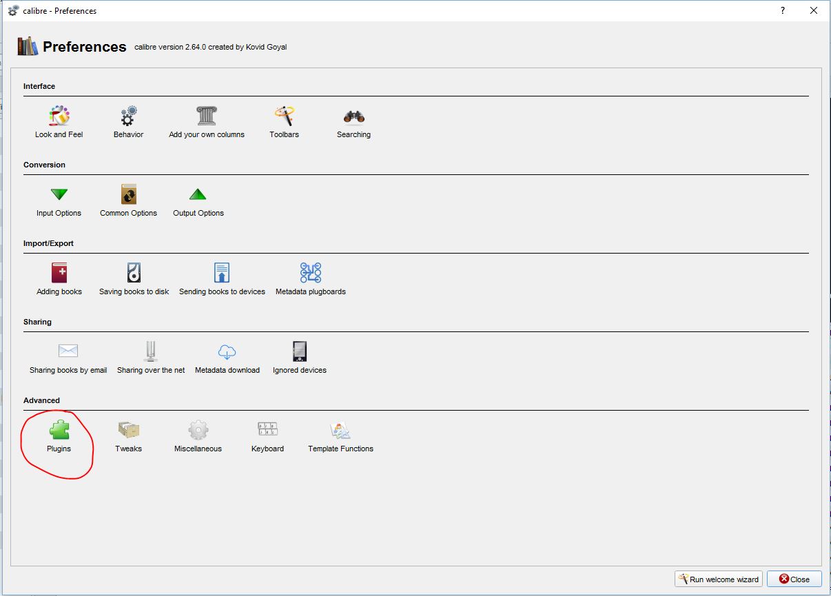Open the Plugins preferences
The image size is (831, 596).
[59, 437]
